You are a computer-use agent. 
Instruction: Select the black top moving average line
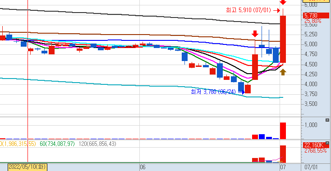139,16
